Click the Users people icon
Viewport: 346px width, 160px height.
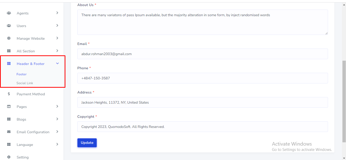[9, 26]
